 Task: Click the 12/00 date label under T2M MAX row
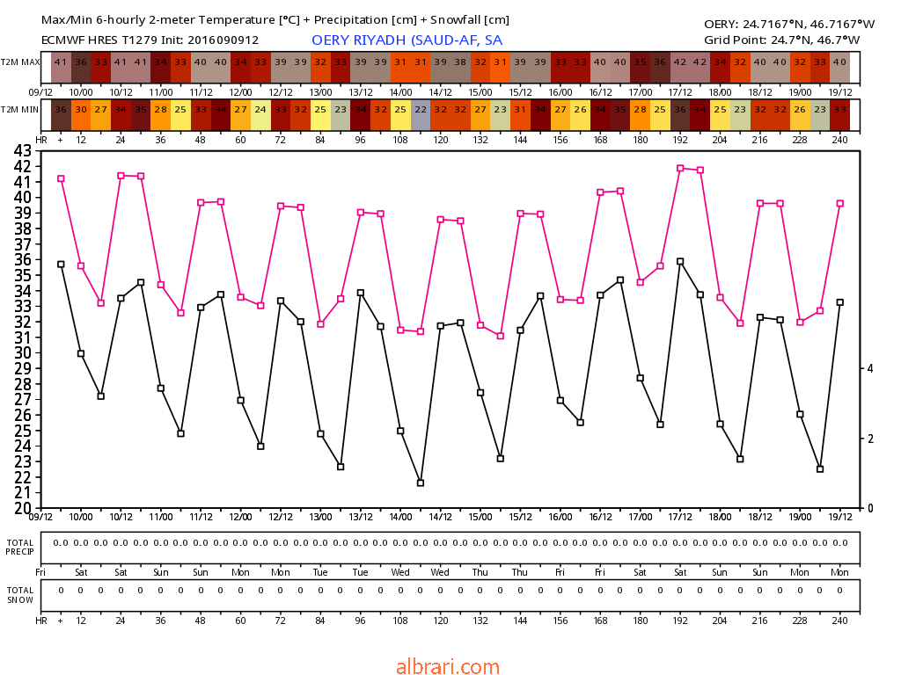tap(241, 91)
